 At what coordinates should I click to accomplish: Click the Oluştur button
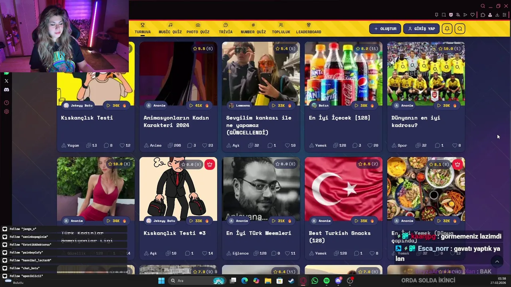(x=385, y=29)
